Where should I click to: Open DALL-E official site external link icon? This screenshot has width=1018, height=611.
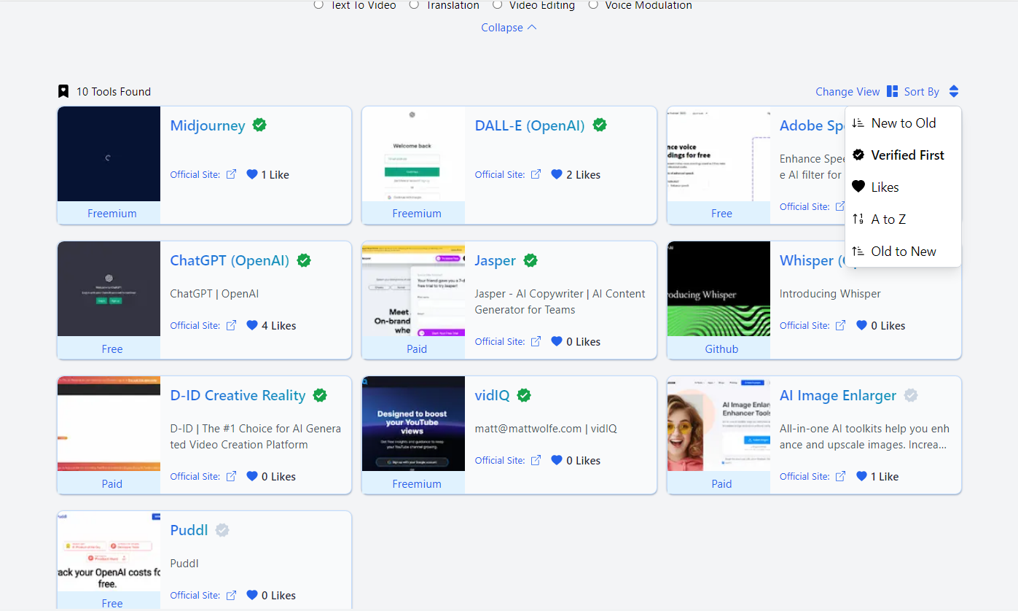pos(536,174)
